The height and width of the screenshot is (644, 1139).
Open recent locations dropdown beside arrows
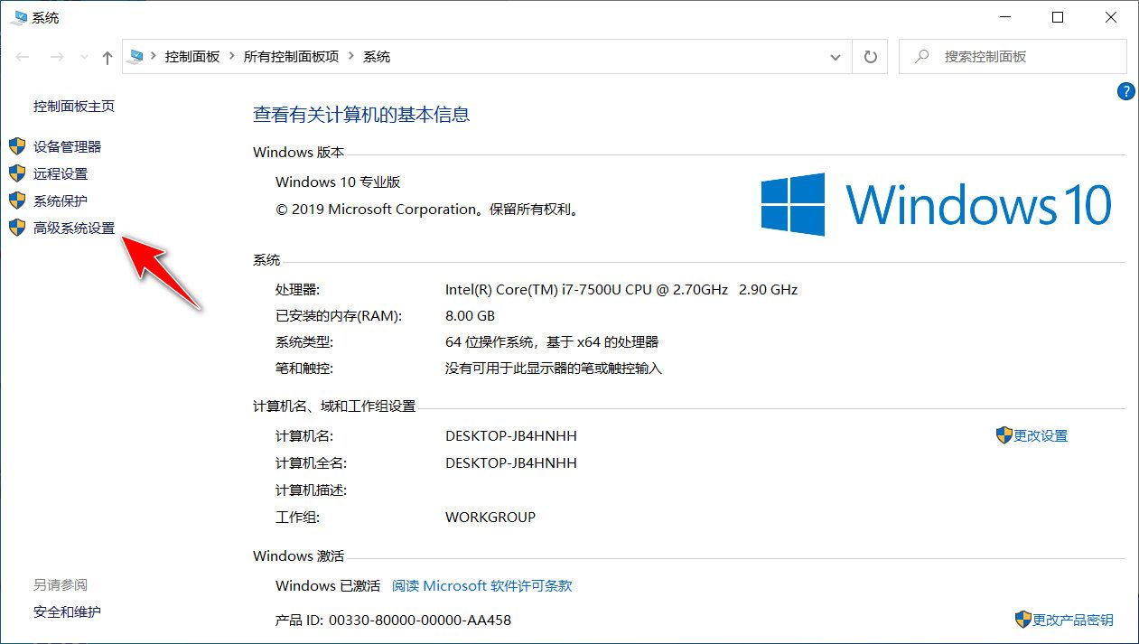[84, 57]
